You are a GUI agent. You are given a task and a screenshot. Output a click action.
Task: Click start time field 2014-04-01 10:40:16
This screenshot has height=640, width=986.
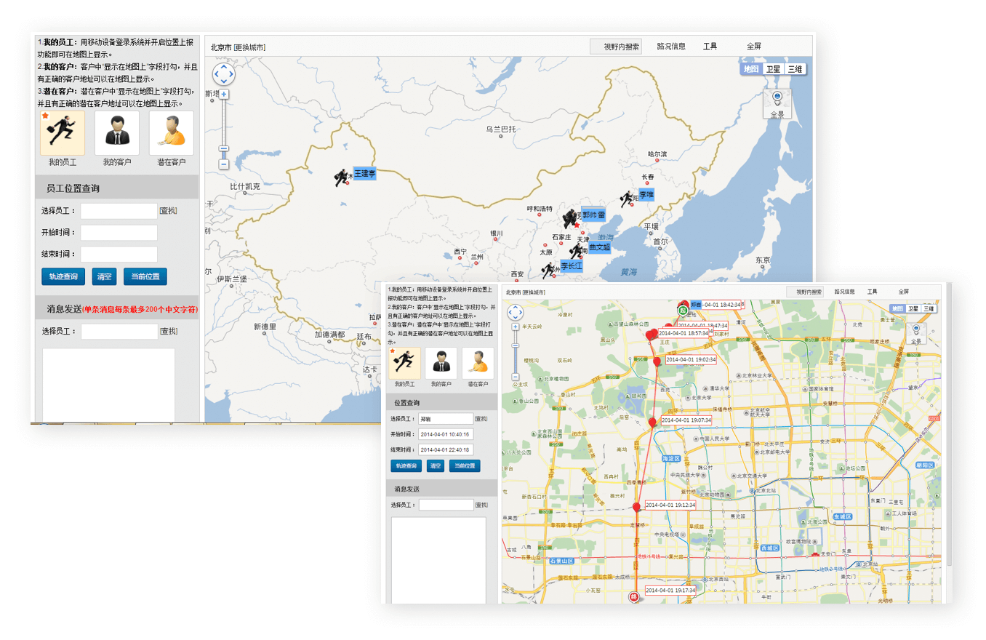click(446, 434)
